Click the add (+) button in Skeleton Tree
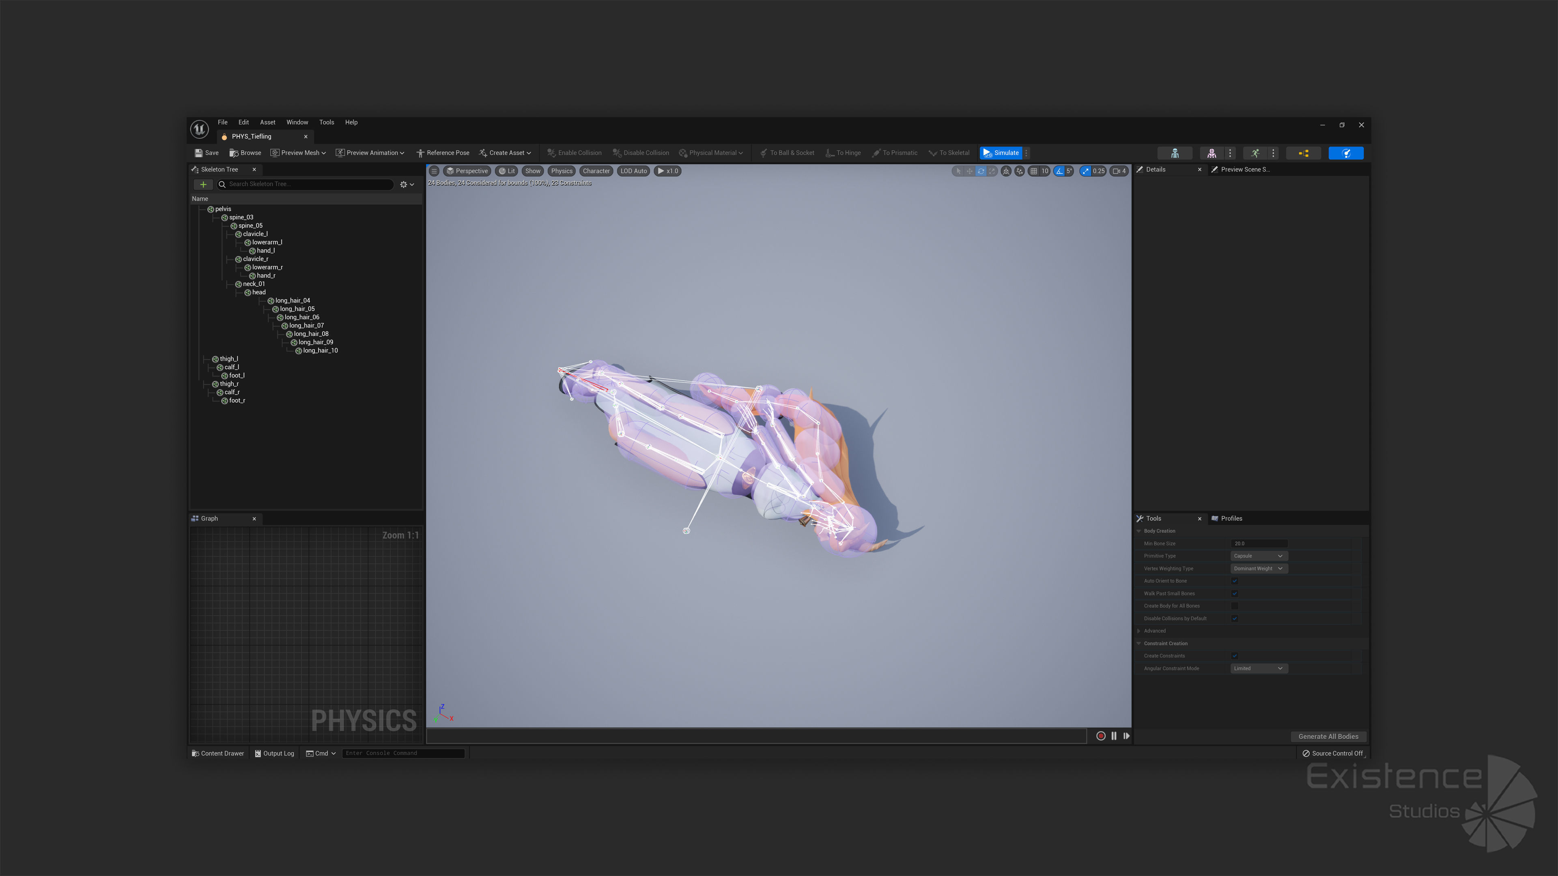The width and height of the screenshot is (1558, 876). coord(203,185)
